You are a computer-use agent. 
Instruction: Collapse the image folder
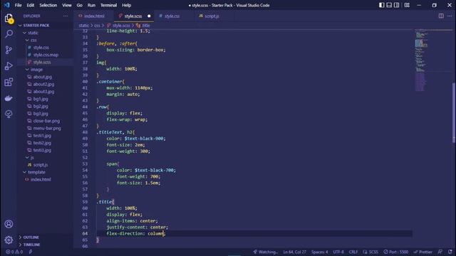point(36,70)
